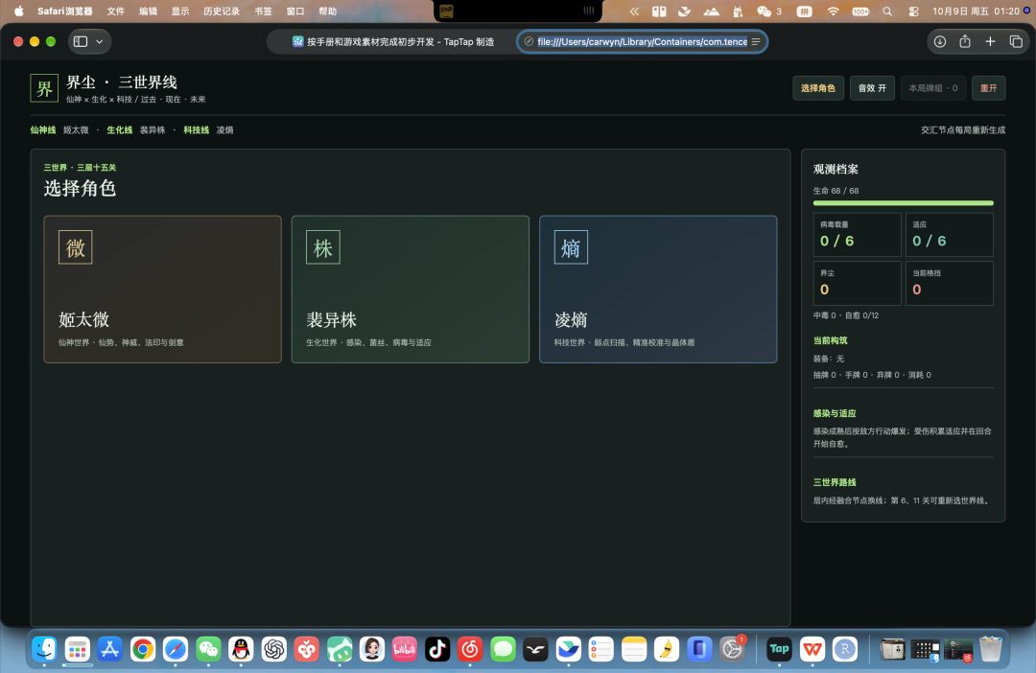Viewport: 1036px width, 673px height.
Task: Show the Safari tab overview
Action: (x=1016, y=41)
